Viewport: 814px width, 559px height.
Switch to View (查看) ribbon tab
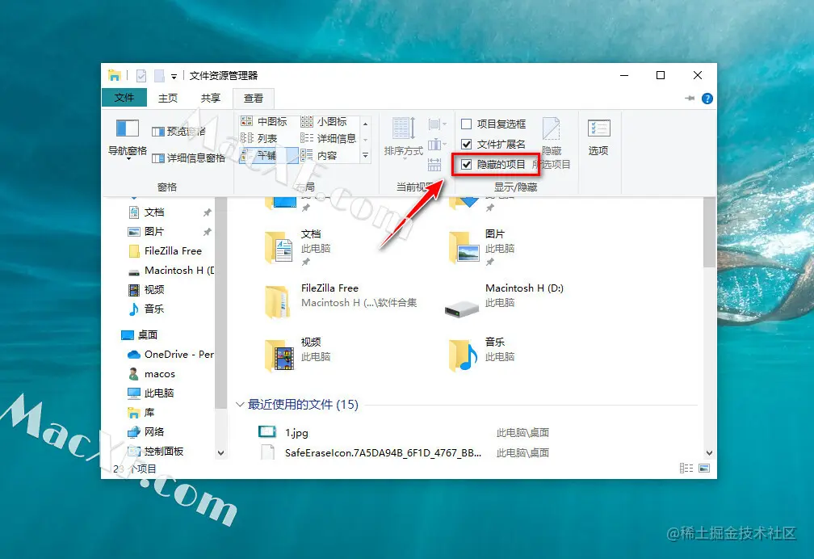pos(254,99)
